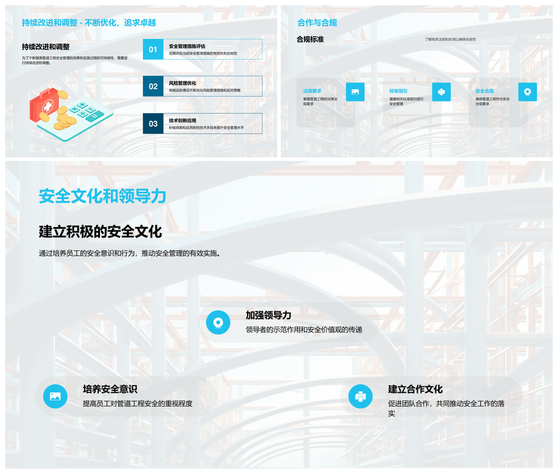Select the large title 安全文化和领导力
Viewport: 558px width, 474px height.
102,196
